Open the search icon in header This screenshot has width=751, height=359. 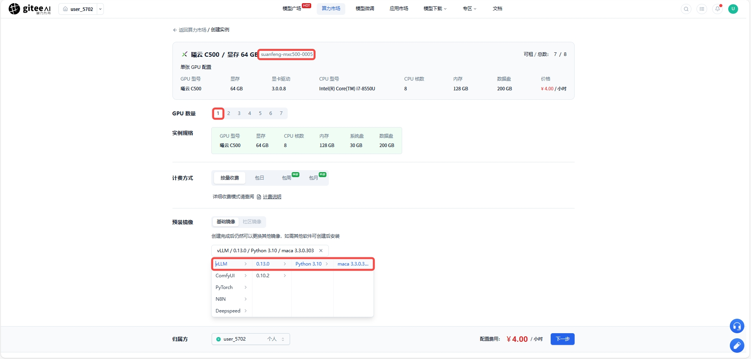(x=686, y=9)
